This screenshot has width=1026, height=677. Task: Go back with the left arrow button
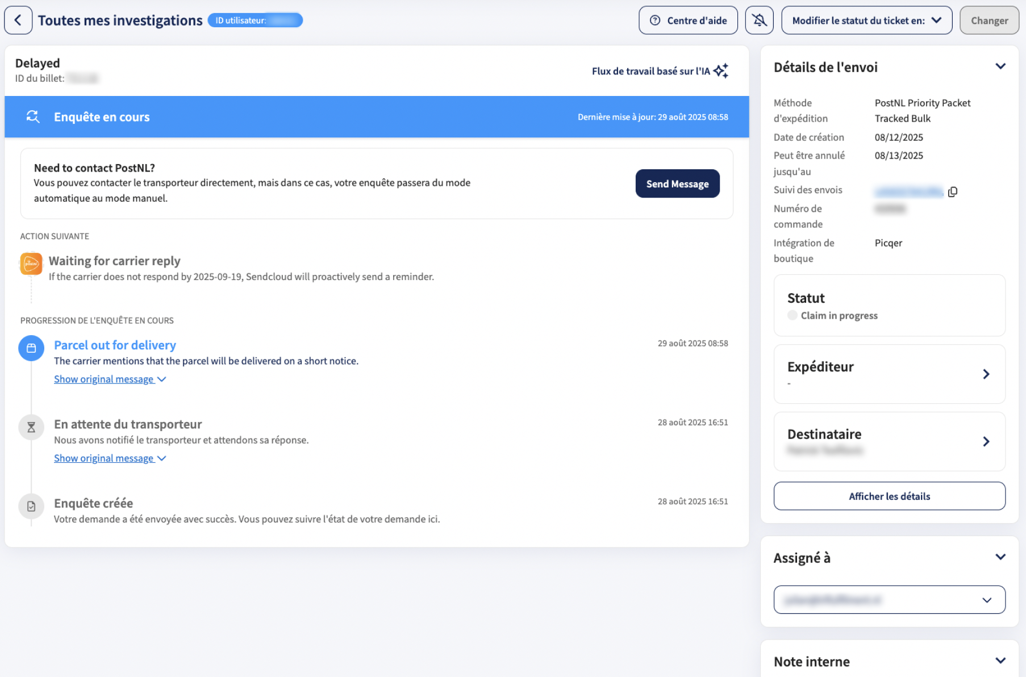click(x=18, y=20)
